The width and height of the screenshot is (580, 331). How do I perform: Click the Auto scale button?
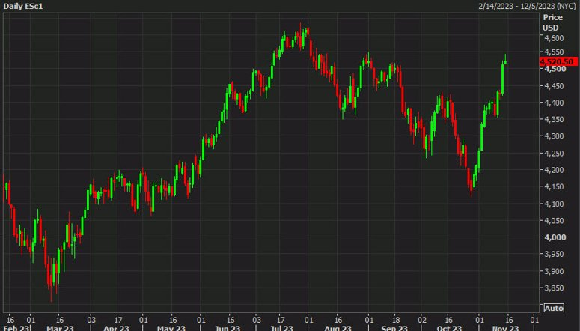click(x=554, y=308)
